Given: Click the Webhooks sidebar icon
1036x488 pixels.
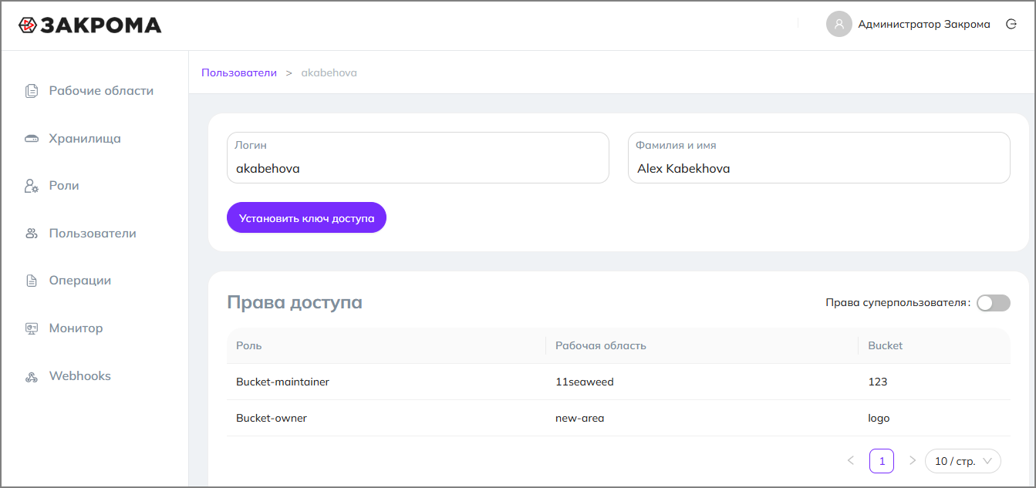Looking at the screenshot, I should (32, 376).
